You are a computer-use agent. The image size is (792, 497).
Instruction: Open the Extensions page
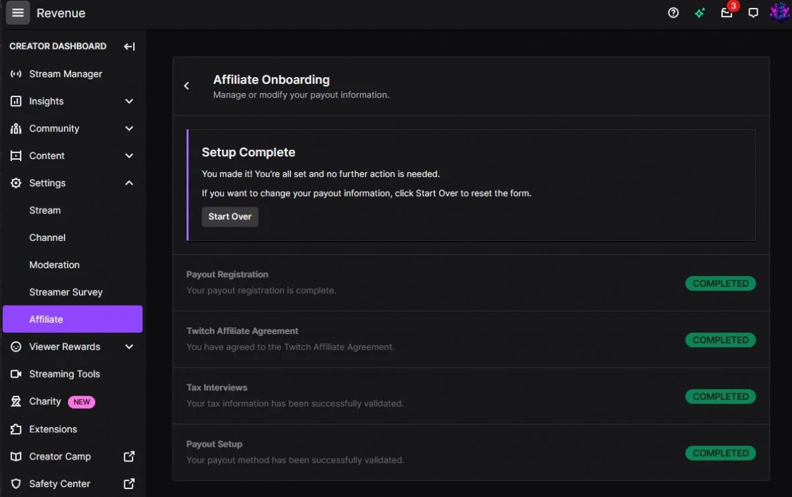coord(73,429)
